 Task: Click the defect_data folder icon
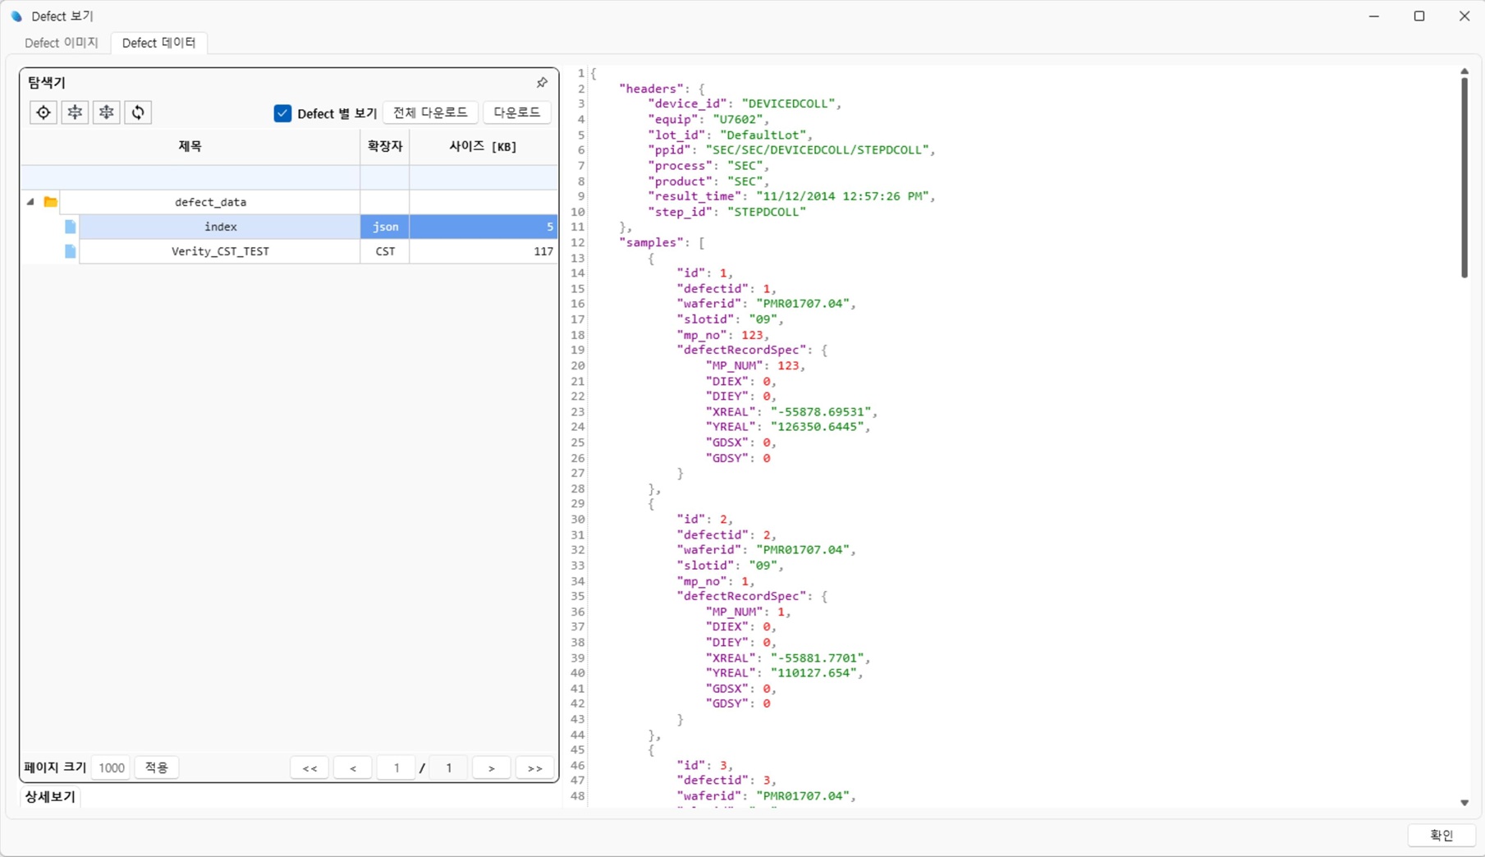tap(50, 202)
